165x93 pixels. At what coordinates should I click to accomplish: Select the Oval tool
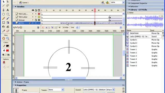(x=4, y=14)
